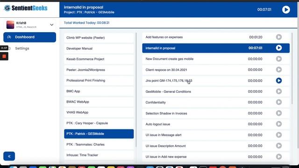Viewport: 299px width, 168px height.
Task: Click UI issue in Add new expense text
Action: 166,157
